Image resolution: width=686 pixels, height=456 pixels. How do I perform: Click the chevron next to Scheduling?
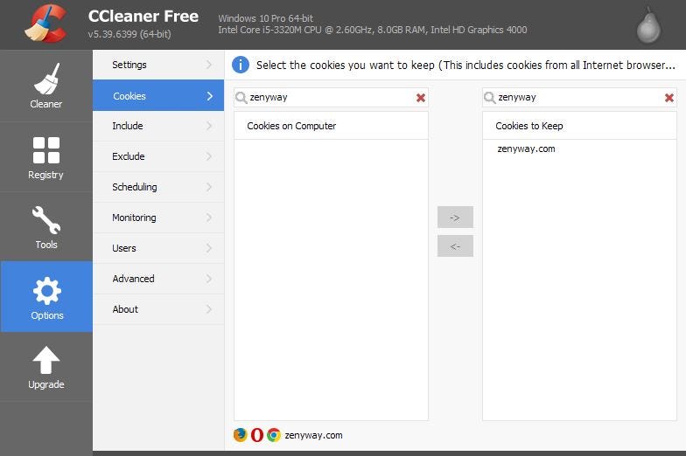[x=209, y=187]
